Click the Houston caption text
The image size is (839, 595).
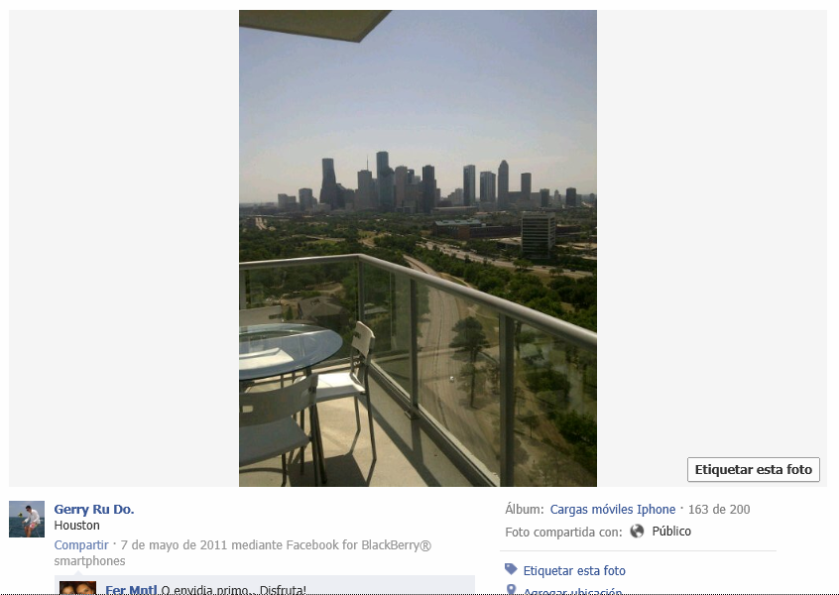coord(77,525)
